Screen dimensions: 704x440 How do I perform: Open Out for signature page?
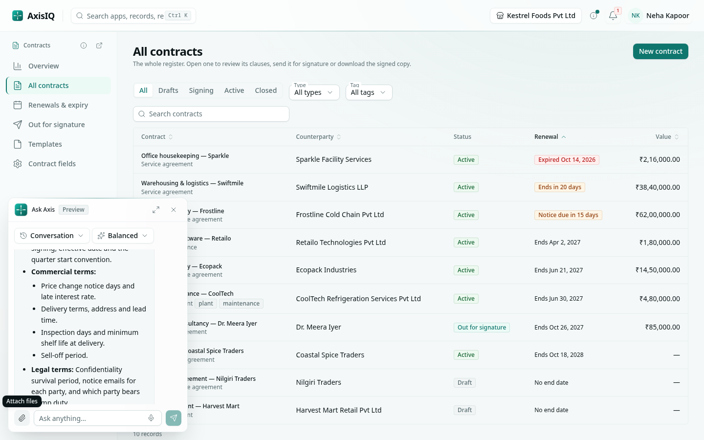[x=59, y=125]
